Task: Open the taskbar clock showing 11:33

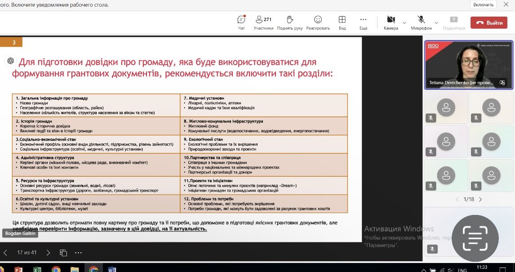Action: (482, 268)
